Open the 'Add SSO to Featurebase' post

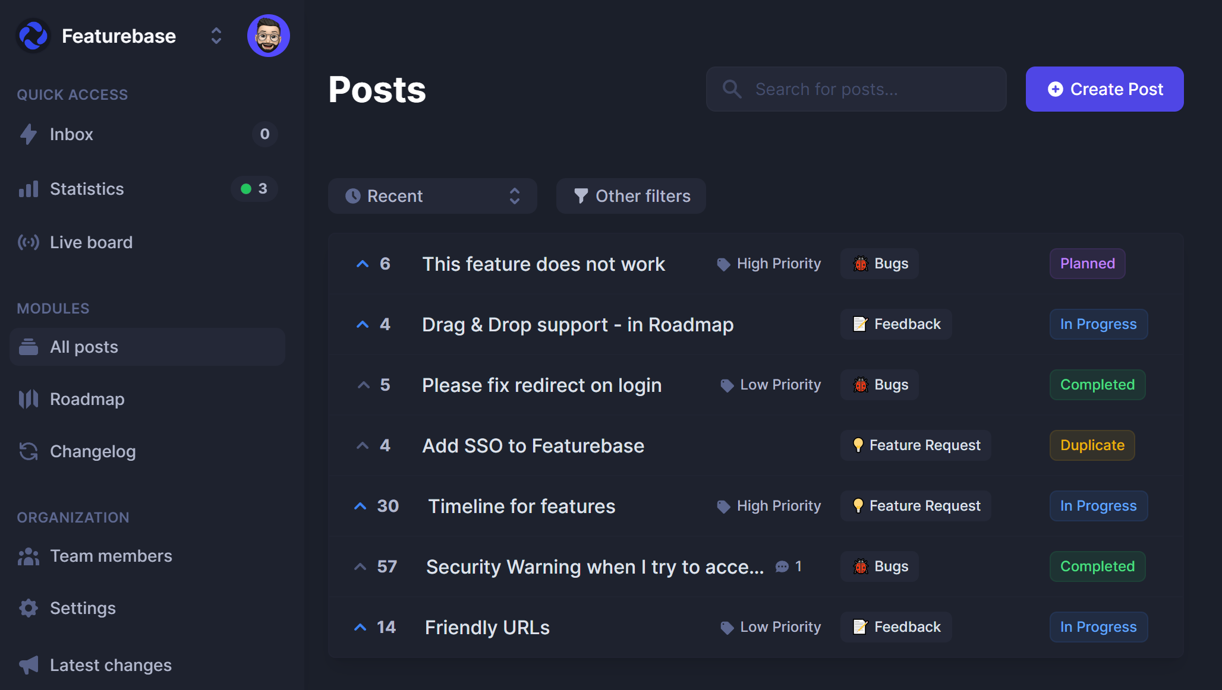click(x=533, y=445)
